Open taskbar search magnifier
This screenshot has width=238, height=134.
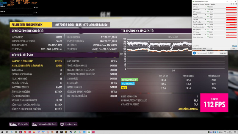point(7,132)
